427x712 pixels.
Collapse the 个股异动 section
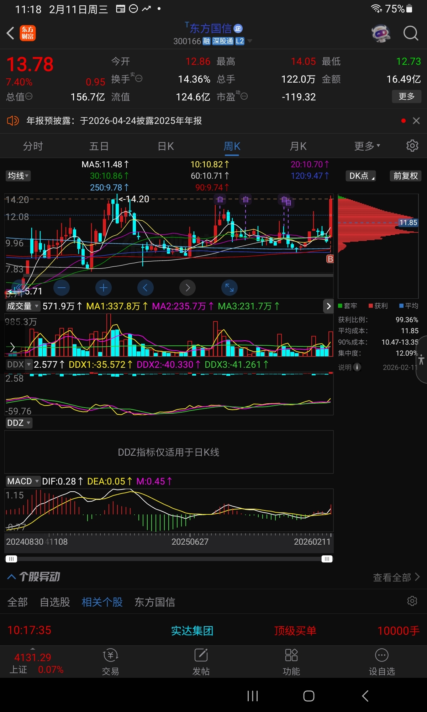click(11, 576)
